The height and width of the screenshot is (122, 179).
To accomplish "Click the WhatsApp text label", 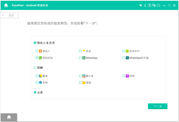I will 92,58.
